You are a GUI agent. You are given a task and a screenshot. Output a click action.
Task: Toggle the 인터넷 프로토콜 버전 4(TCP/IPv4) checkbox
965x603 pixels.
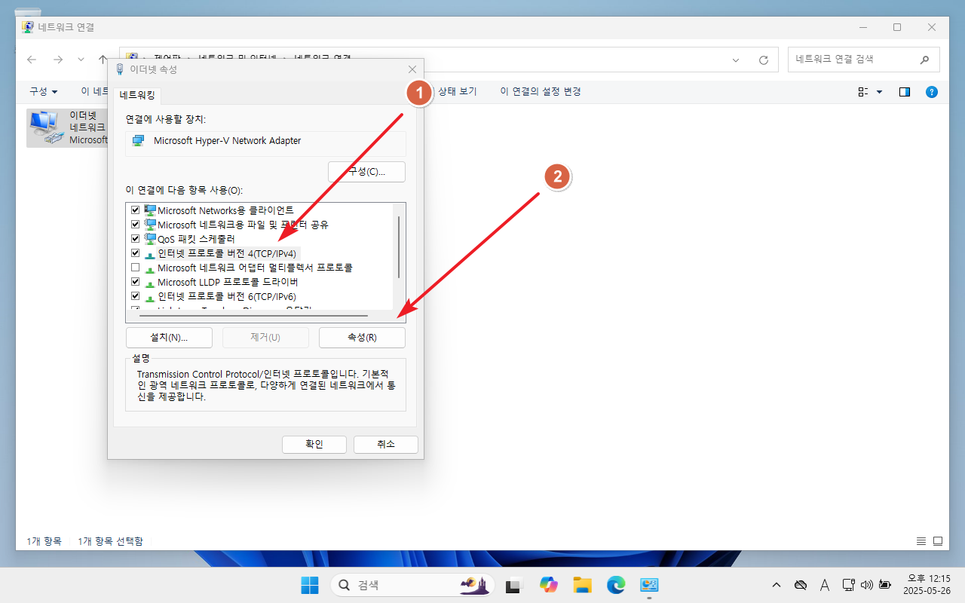click(x=136, y=253)
